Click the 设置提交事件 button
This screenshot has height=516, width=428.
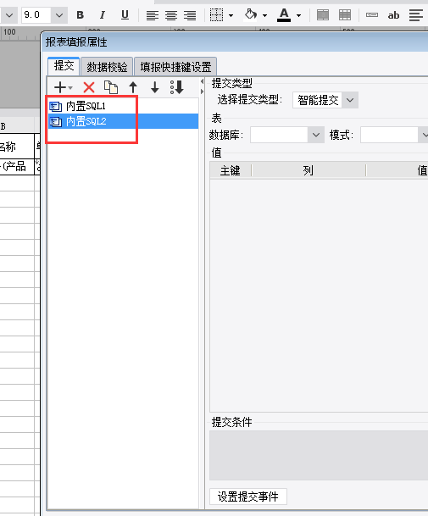click(248, 497)
